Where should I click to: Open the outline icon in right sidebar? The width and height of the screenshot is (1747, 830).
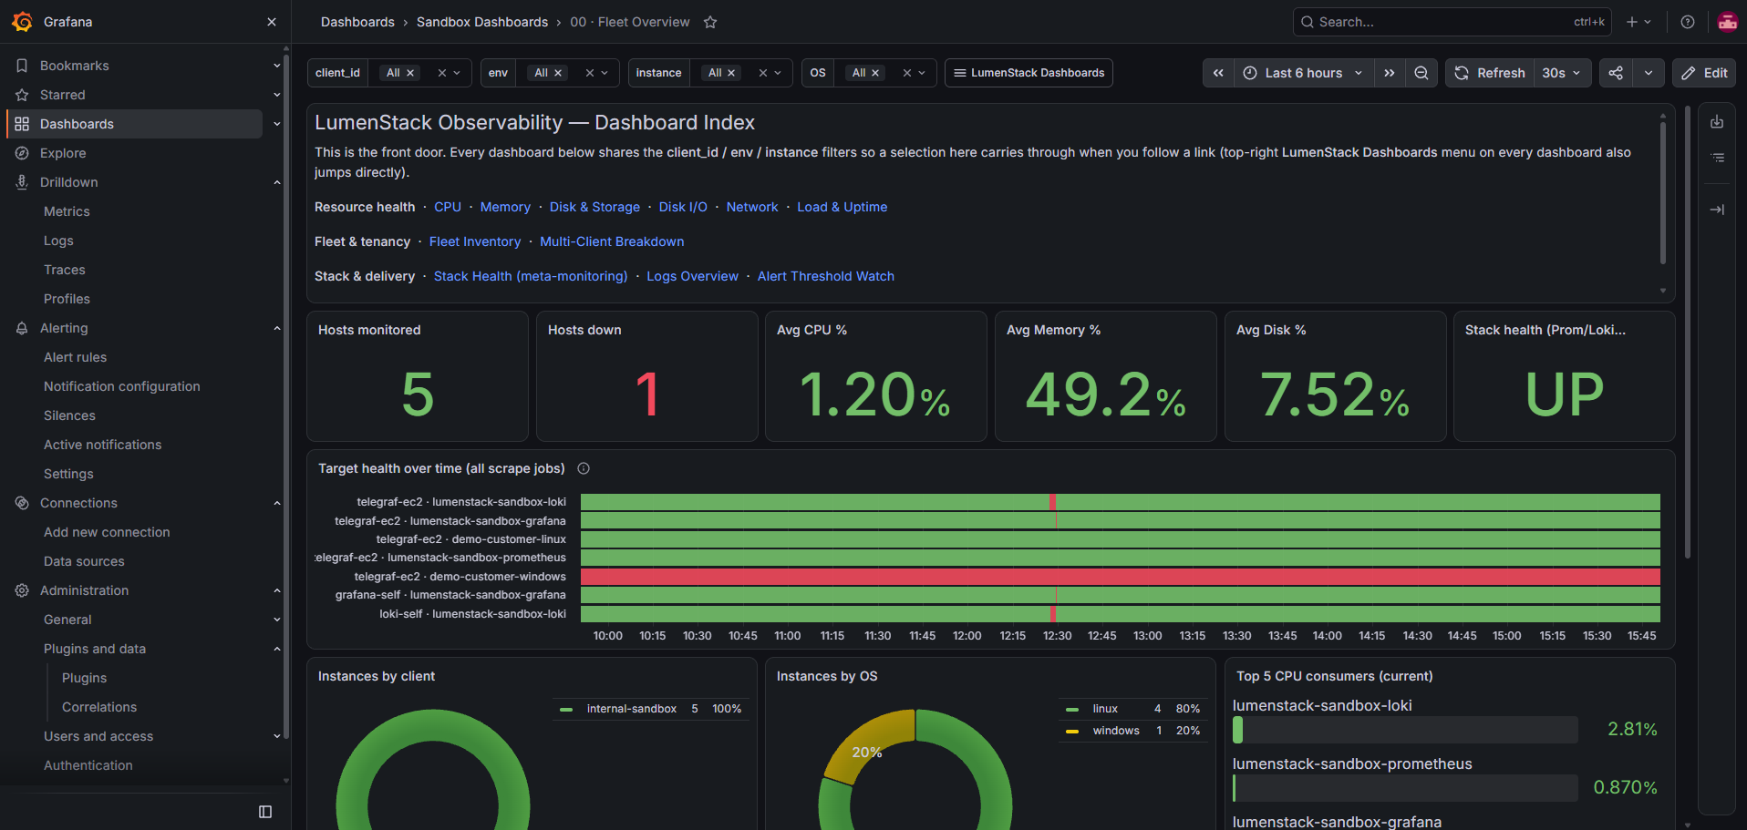coord(1717,158)
